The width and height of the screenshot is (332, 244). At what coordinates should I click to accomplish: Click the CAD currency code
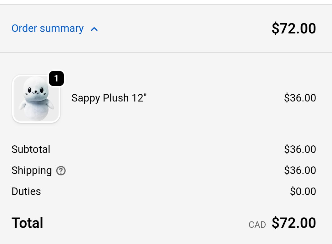click(x=257, y=225)
